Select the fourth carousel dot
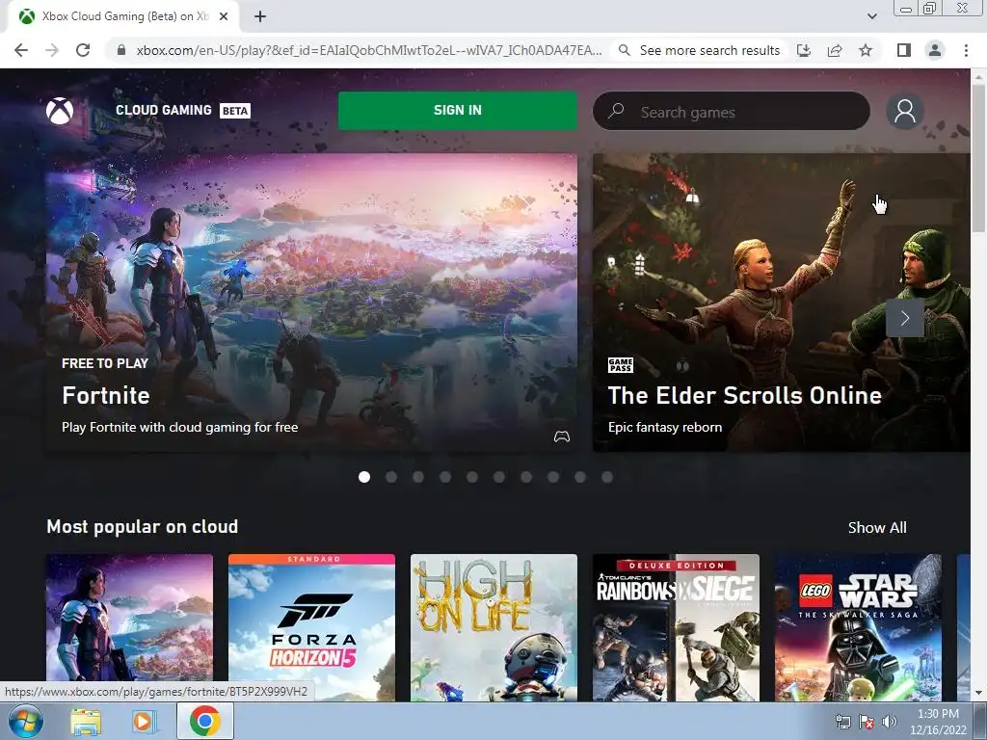Viewport: 987px width, 740px height. point(445,477)
